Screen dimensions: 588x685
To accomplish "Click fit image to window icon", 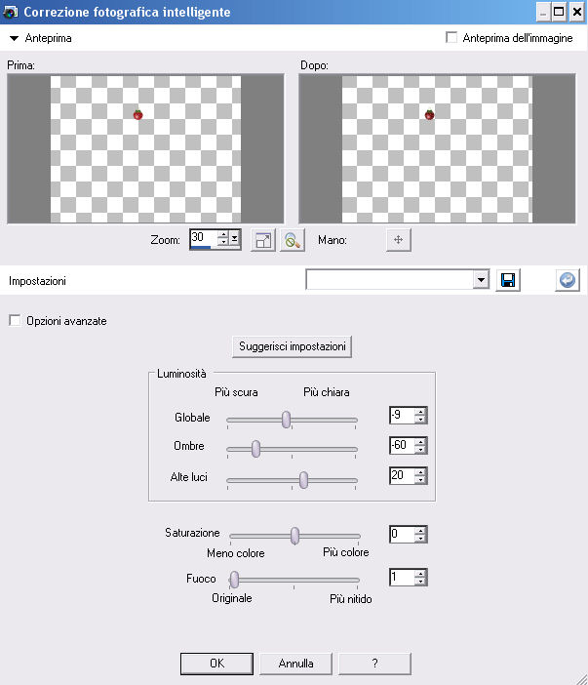I will [x=263, y=240].
